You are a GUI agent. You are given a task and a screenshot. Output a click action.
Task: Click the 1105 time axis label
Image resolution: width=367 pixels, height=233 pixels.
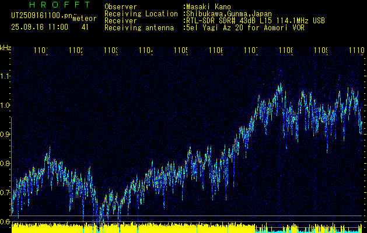coord(181,50)
